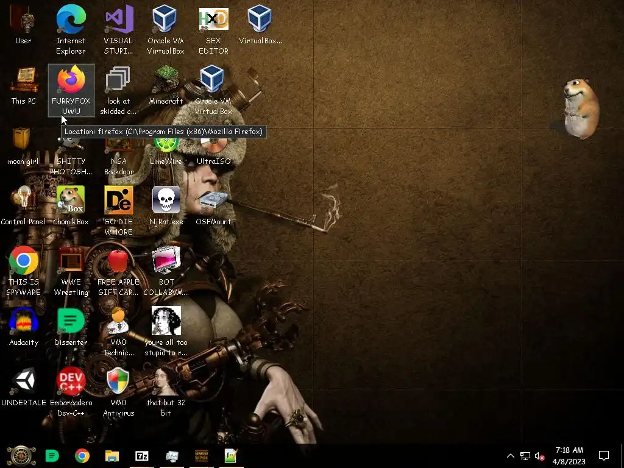The width and height of the screenshot is (624, 468).
Task: Launch UNDERTALE Unity shortcut
Action: (x=24, y=387)
